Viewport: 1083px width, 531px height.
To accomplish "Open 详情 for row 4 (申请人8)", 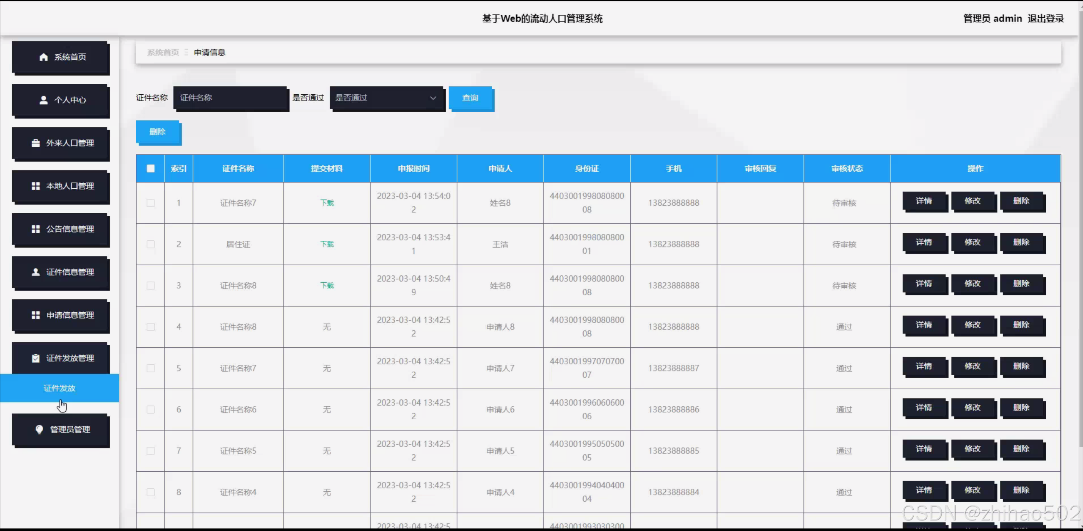I will 924,325.
